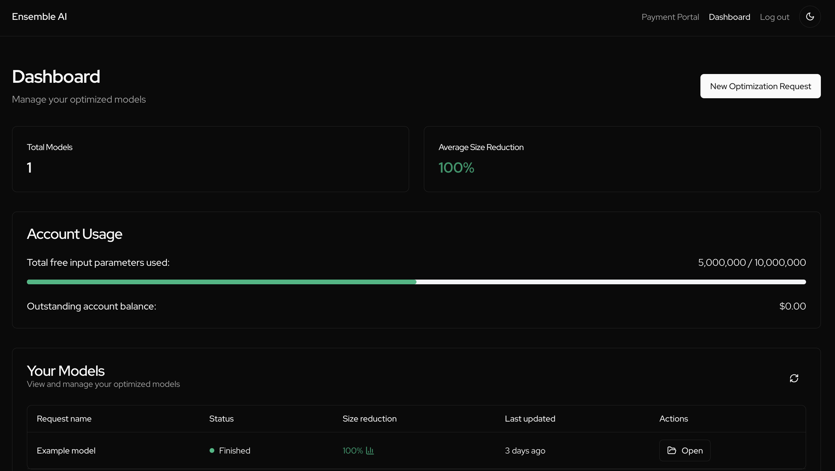Create a New Optimization Request
This screenshot has height=471, width=835.
(760, 86)
